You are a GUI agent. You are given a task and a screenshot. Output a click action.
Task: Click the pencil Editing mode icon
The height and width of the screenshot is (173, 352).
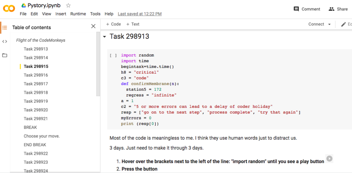(343, 24)
